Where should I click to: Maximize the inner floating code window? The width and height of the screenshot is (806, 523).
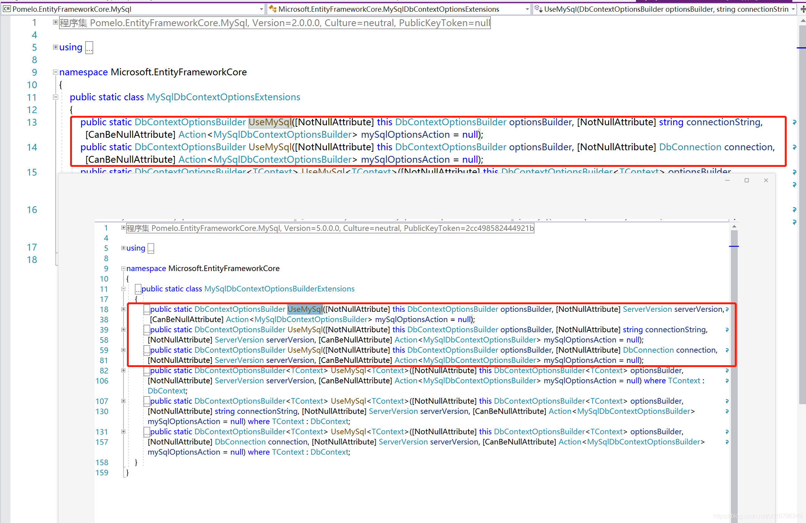(747, 181)
